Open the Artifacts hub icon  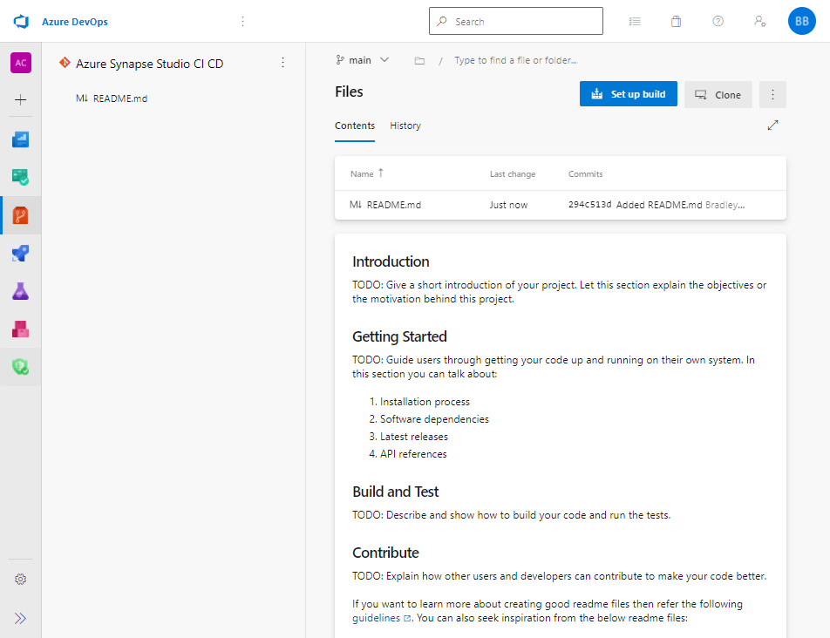pos(21,329)
